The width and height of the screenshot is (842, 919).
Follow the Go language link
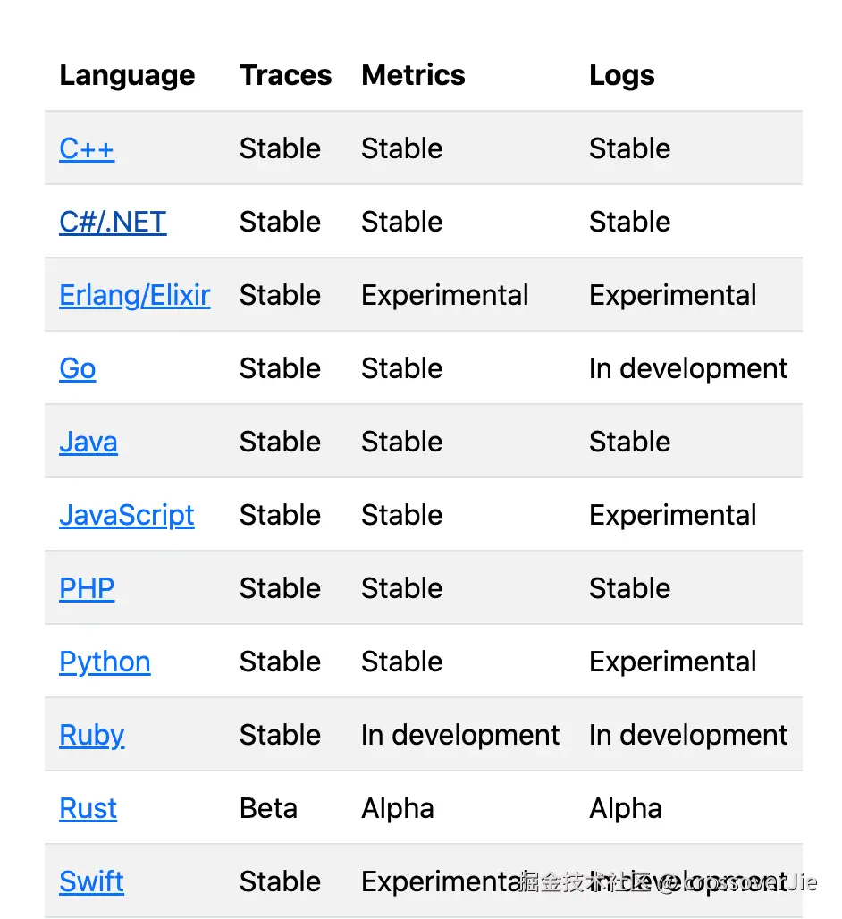[x=78, y=368]
